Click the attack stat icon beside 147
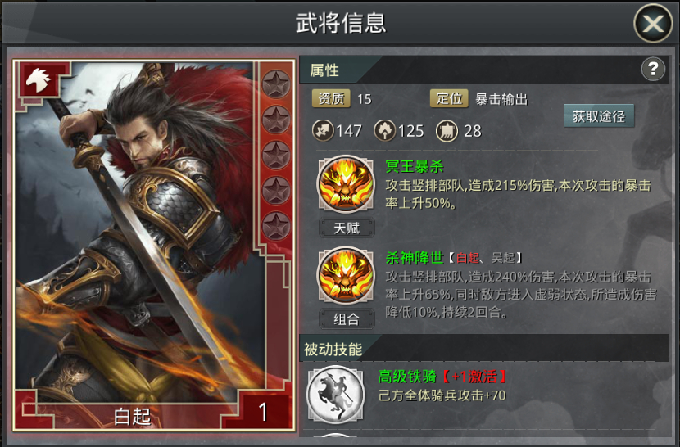Image resolution: width=680 pixels, height=447 pixels. (323, 130)
